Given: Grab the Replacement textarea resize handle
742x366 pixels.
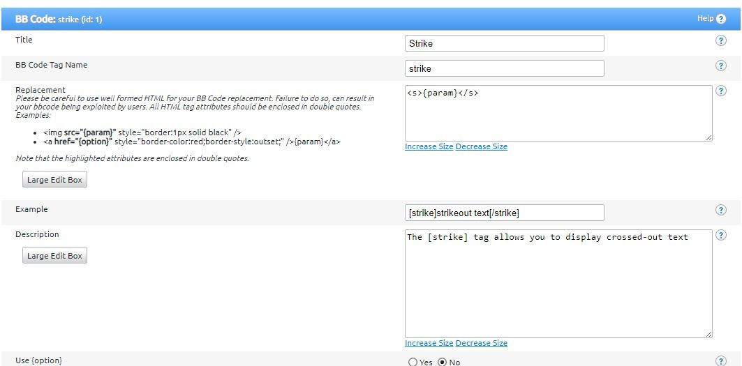Looking at the screenshot, I should [708, 137].
